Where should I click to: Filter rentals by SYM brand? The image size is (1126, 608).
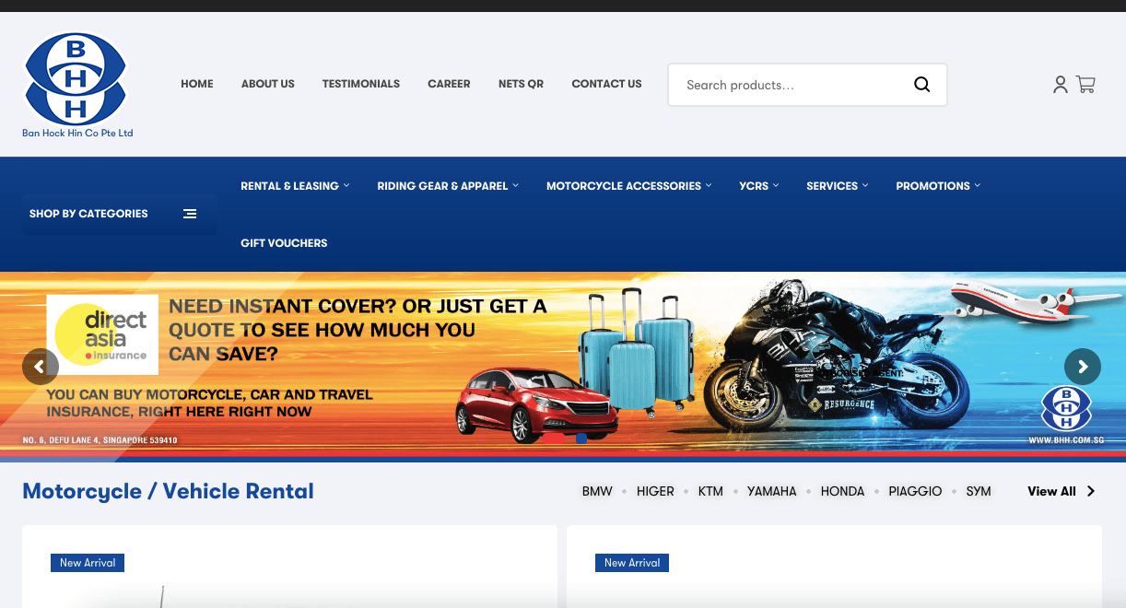tap(979, 491)
